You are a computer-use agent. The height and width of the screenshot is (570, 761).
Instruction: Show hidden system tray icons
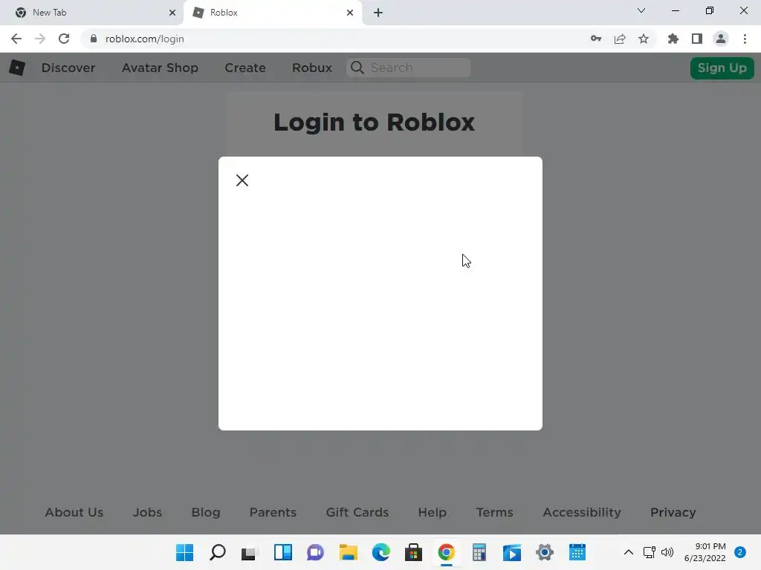click(628, 552)
